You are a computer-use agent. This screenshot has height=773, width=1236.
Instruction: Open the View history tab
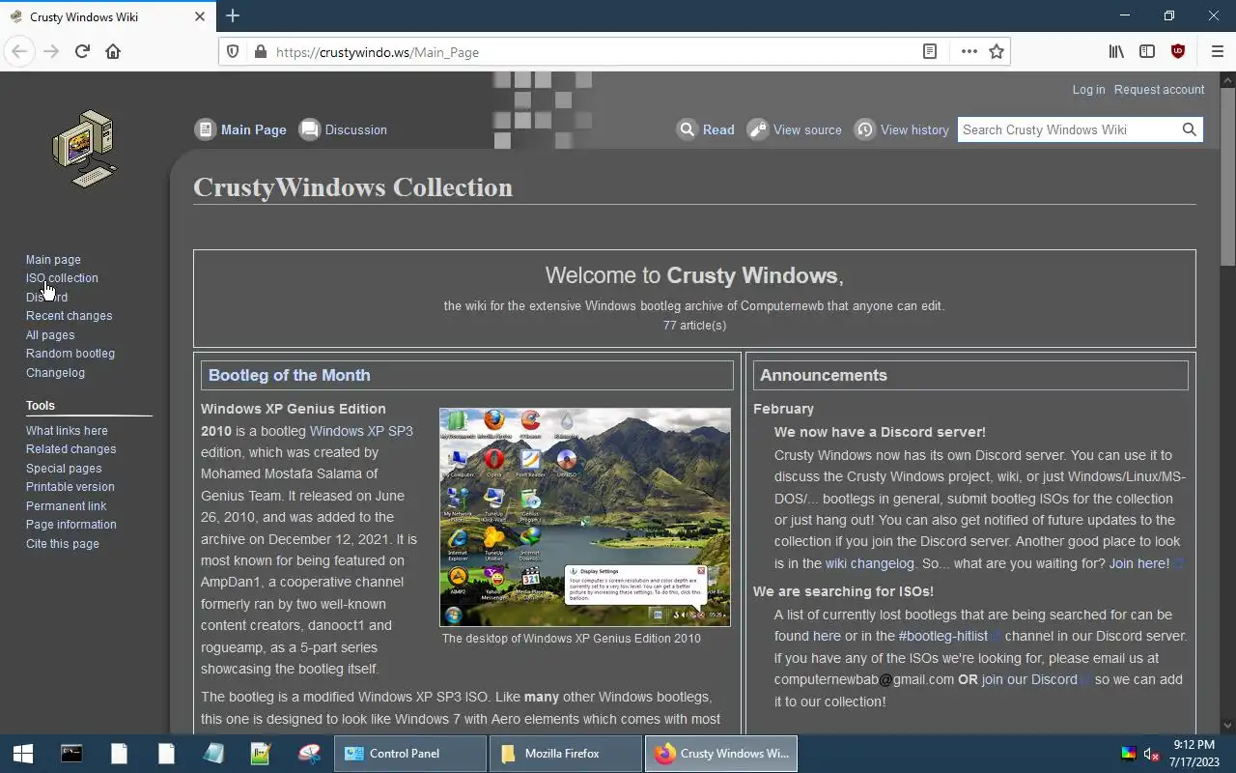click(901, 129)
